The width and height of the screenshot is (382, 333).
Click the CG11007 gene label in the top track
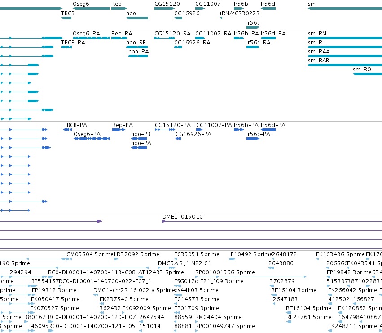click(208, 4)
